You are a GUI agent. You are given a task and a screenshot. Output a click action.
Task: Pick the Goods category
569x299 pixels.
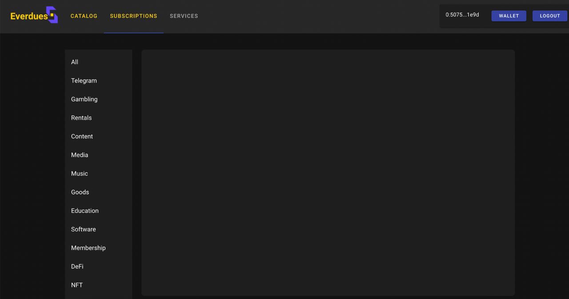point(80,192)
